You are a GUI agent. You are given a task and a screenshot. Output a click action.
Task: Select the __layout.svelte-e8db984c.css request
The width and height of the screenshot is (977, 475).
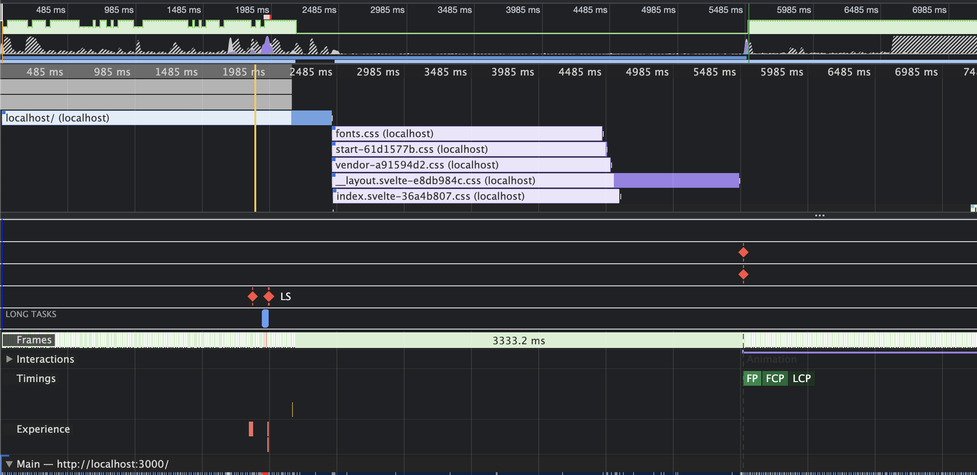point(461,180)
